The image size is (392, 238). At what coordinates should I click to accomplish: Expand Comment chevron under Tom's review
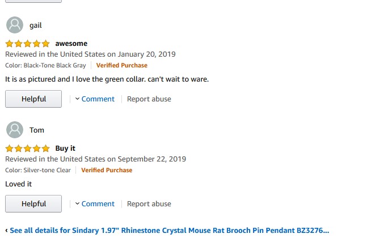tap(77, 204)
